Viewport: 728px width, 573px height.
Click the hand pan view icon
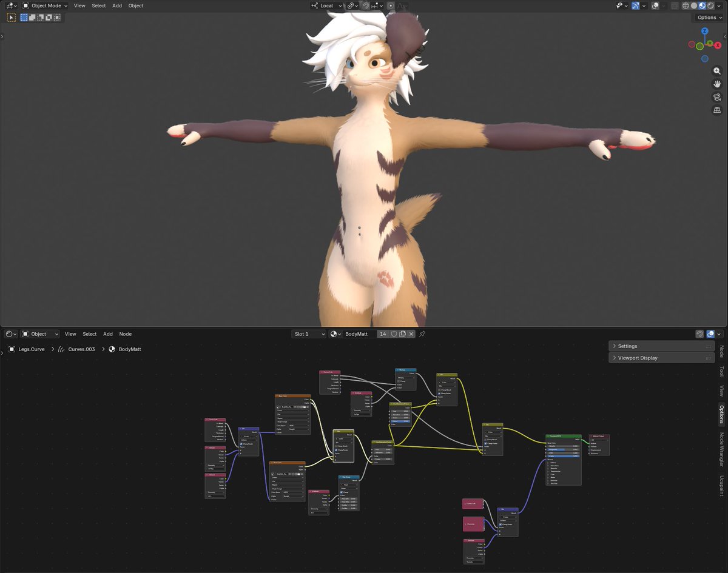pos(717,84)
